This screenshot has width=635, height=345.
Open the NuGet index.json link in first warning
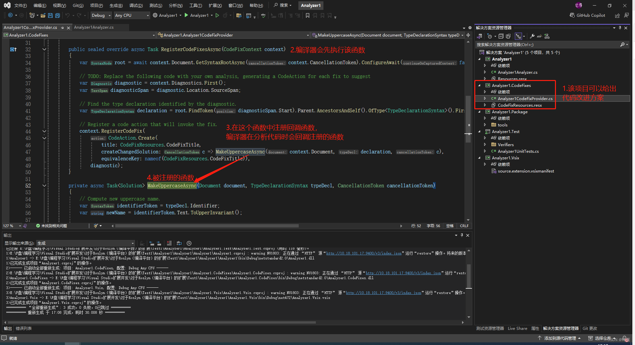point(364,253)
